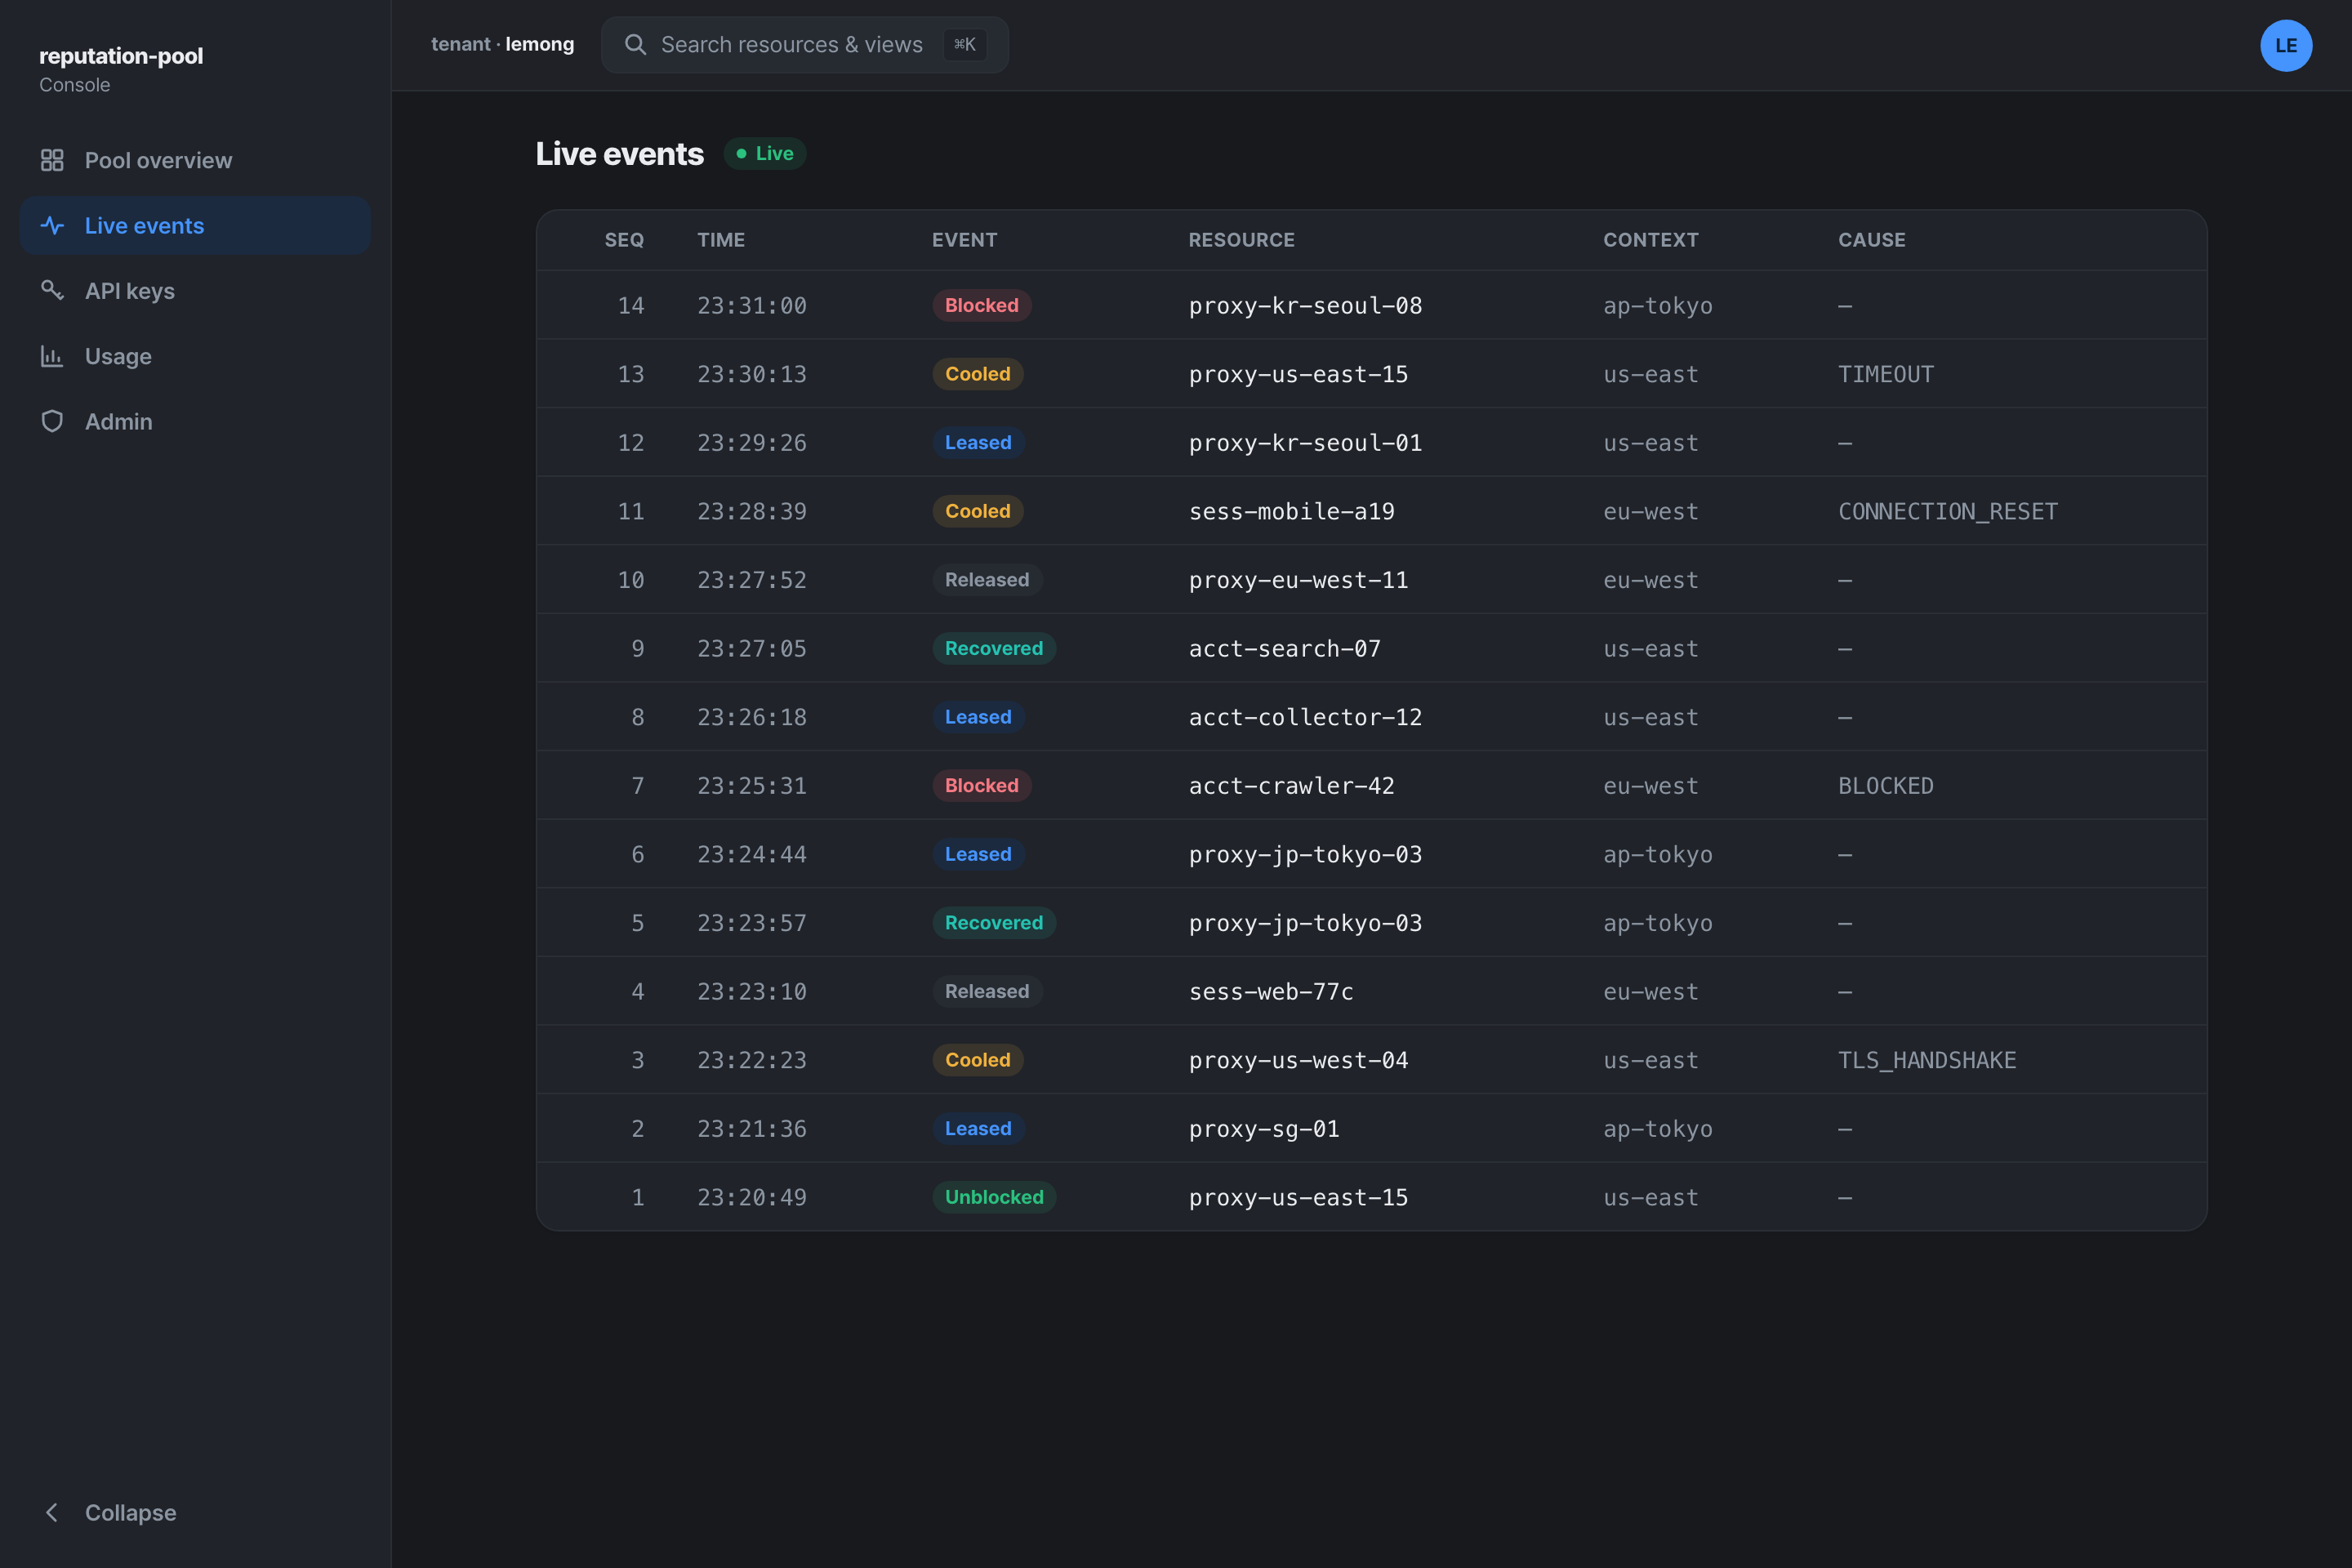The height and width of the screenshot is (1568, 2352).
Task: Click the TIME column header
Action: tap(721, 240)
